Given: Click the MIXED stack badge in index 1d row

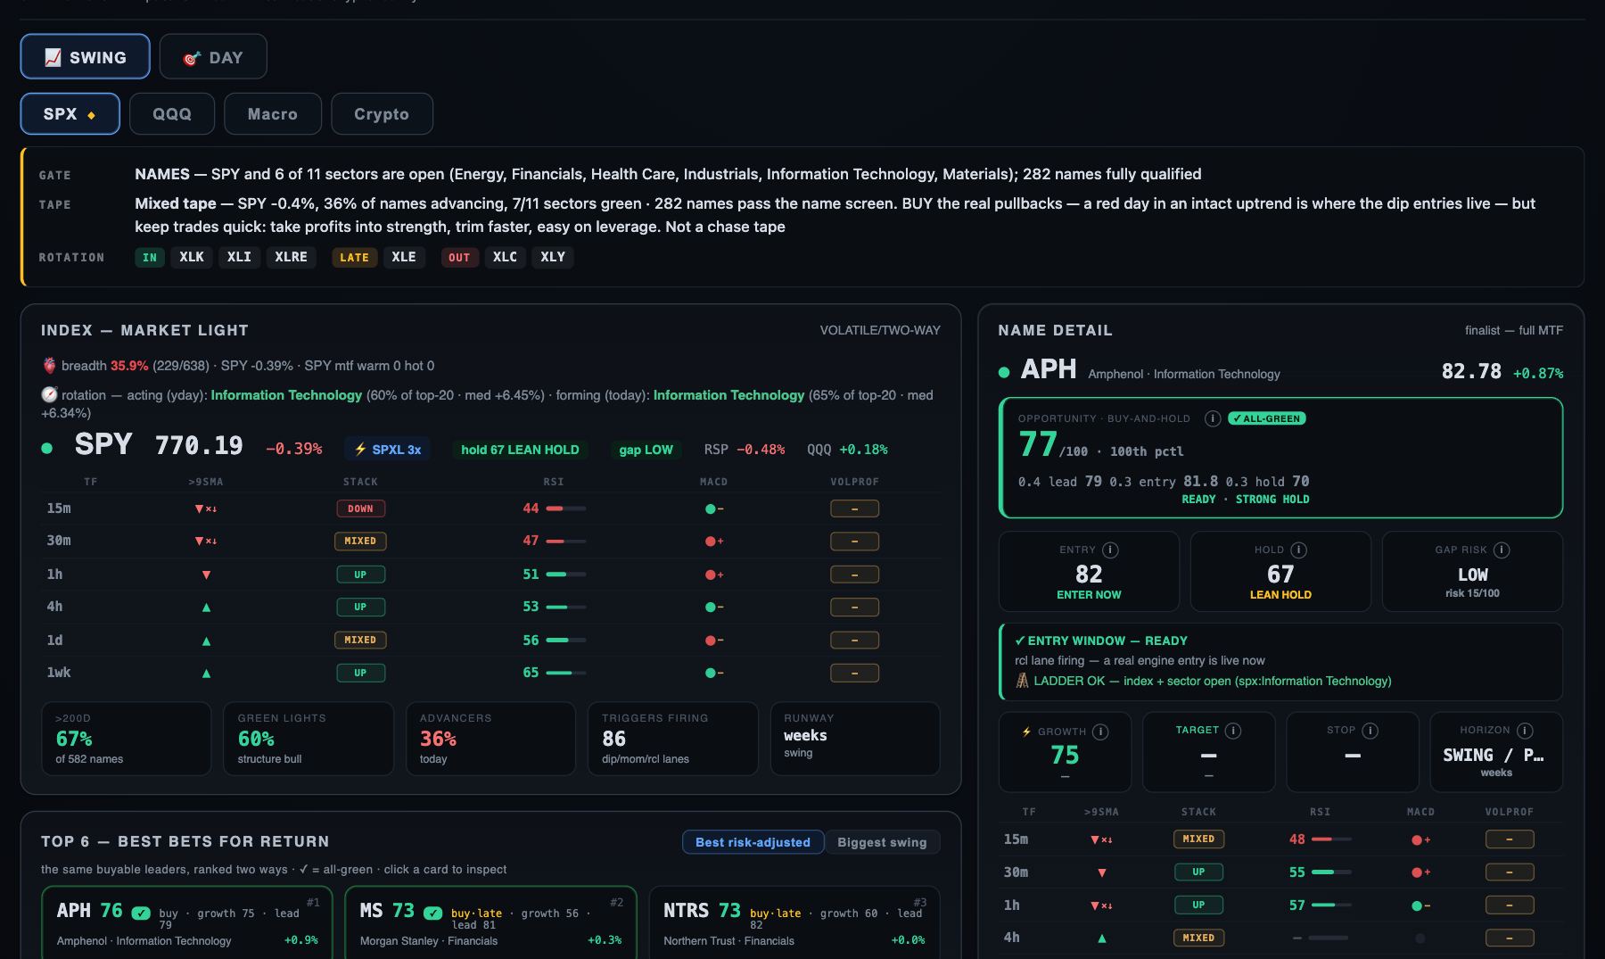Looking at the screenshot, I should click(360, 640).
